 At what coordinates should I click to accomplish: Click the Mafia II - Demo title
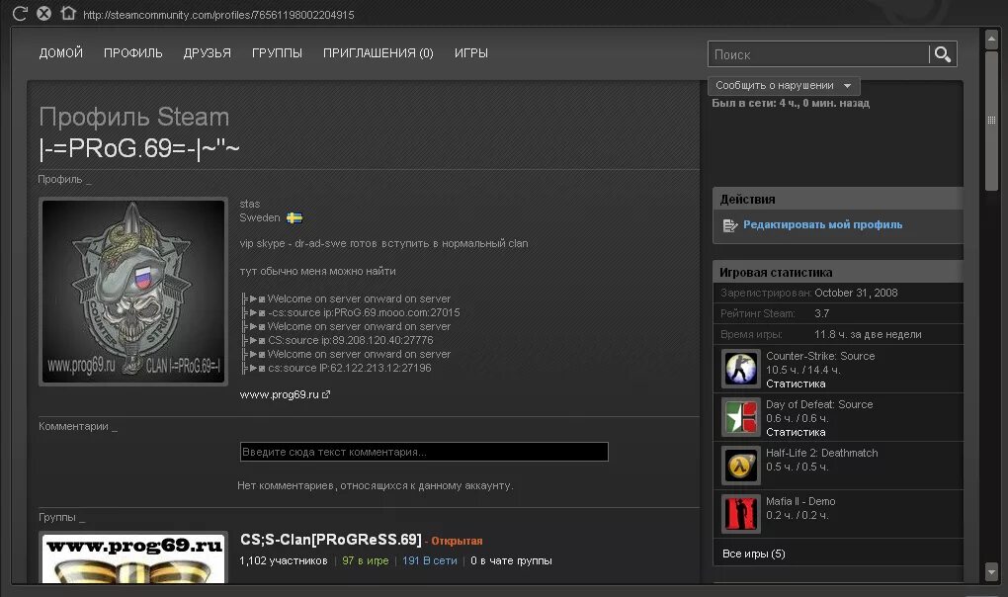(x=800, y=501)
